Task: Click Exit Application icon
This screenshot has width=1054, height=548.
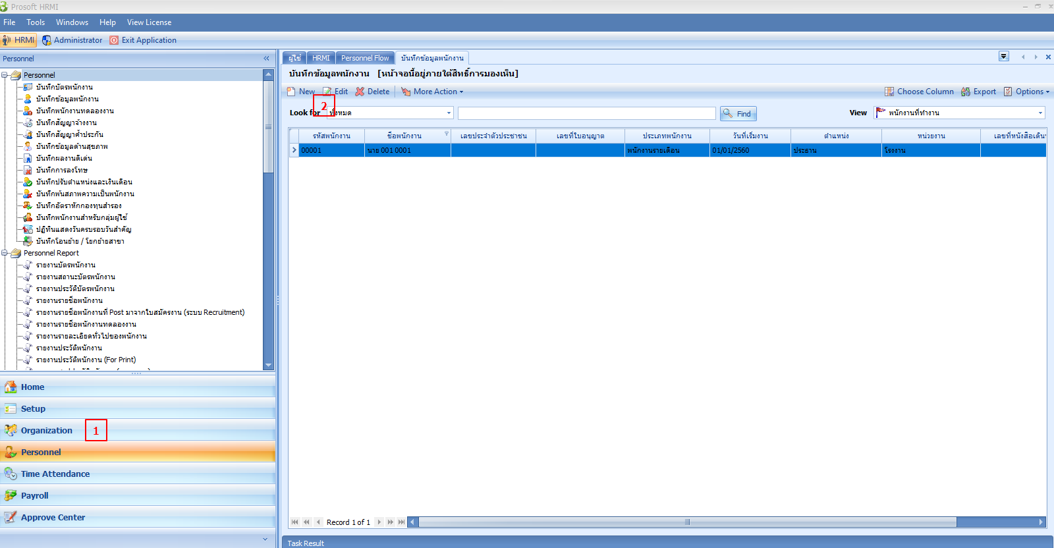Action: tap(114, 40)
